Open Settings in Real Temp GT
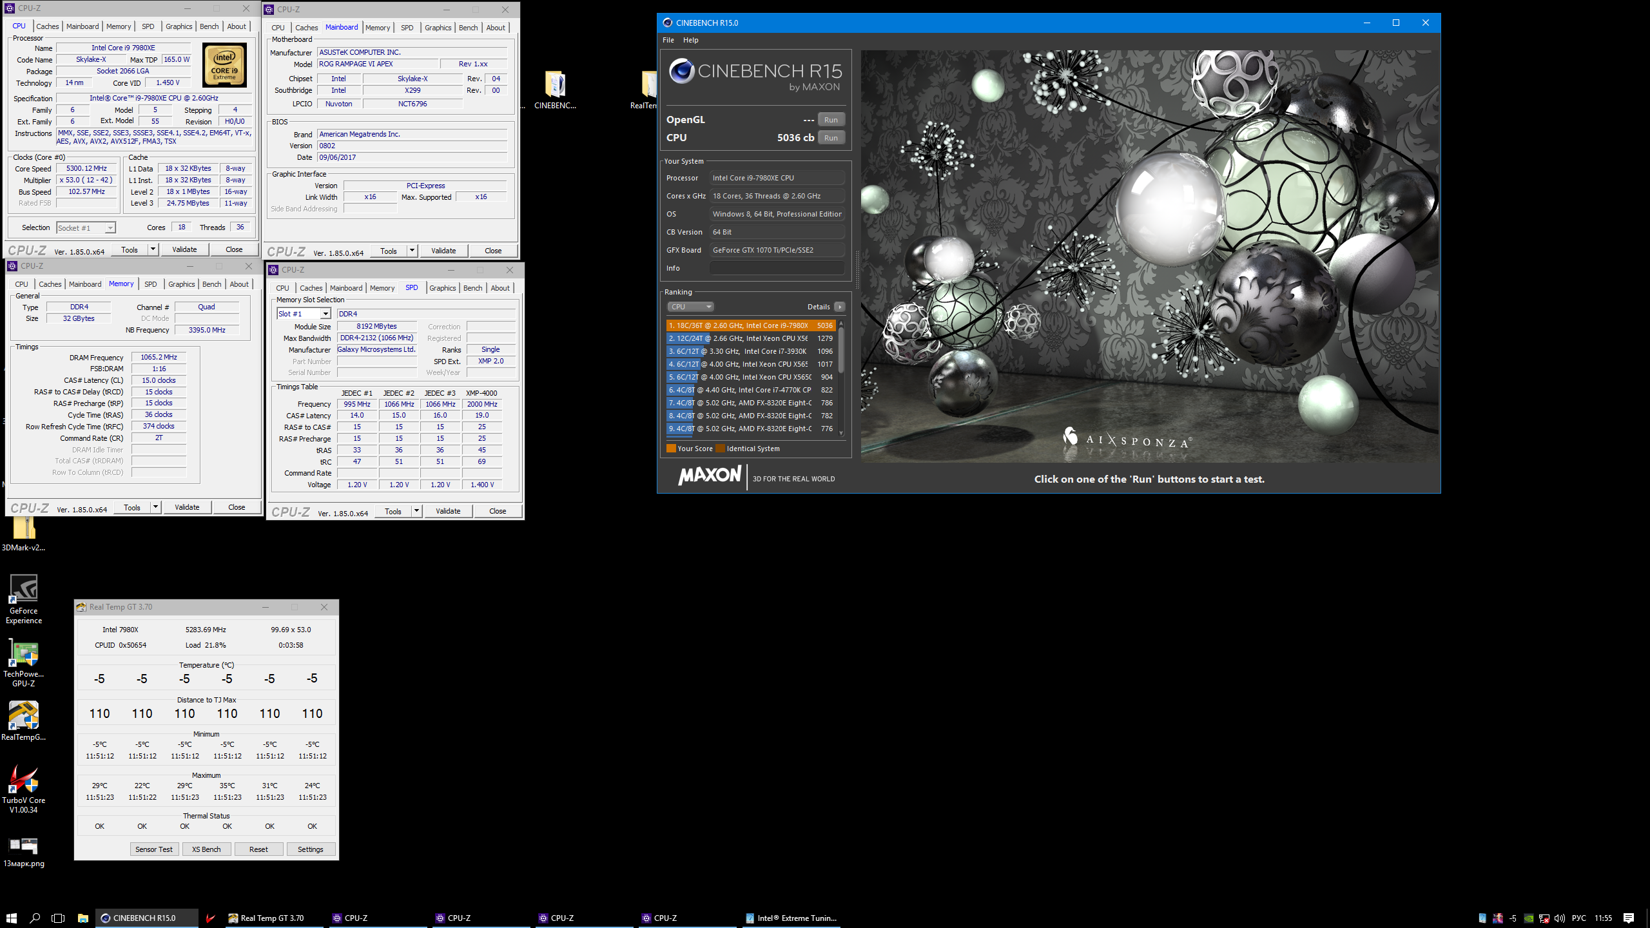Screen dimensions: 1650x928 click(x=311, y=849)
